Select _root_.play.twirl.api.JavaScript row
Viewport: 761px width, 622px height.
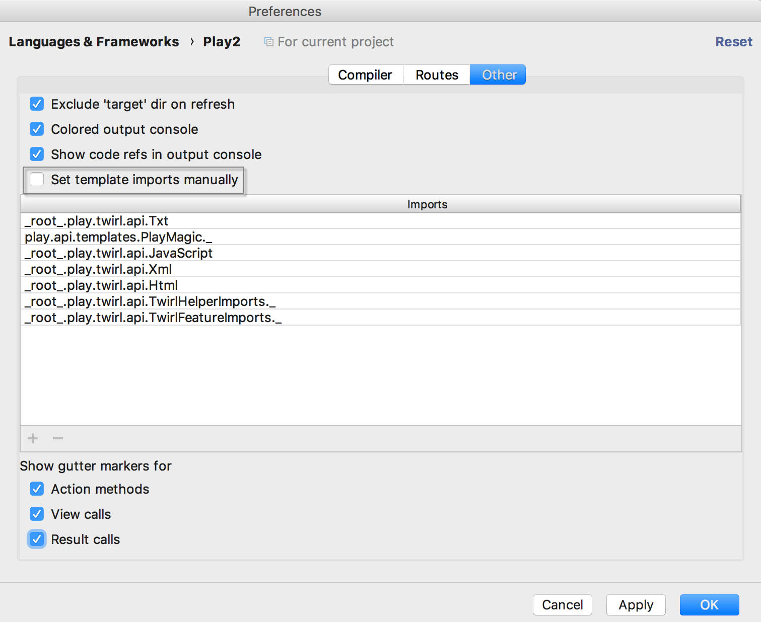click(x=381, y=253)
